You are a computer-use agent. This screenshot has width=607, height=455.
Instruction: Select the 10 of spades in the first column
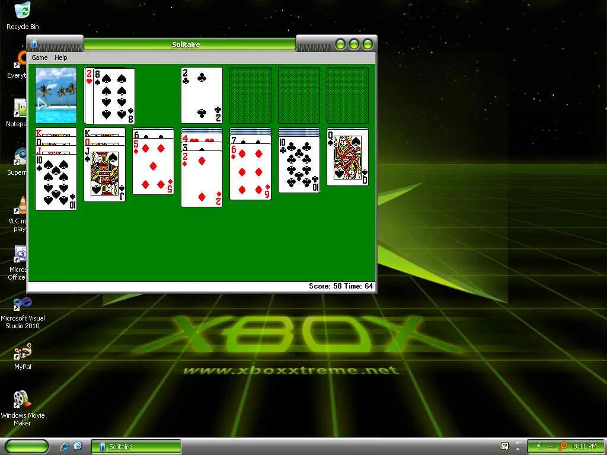point(56,182)
